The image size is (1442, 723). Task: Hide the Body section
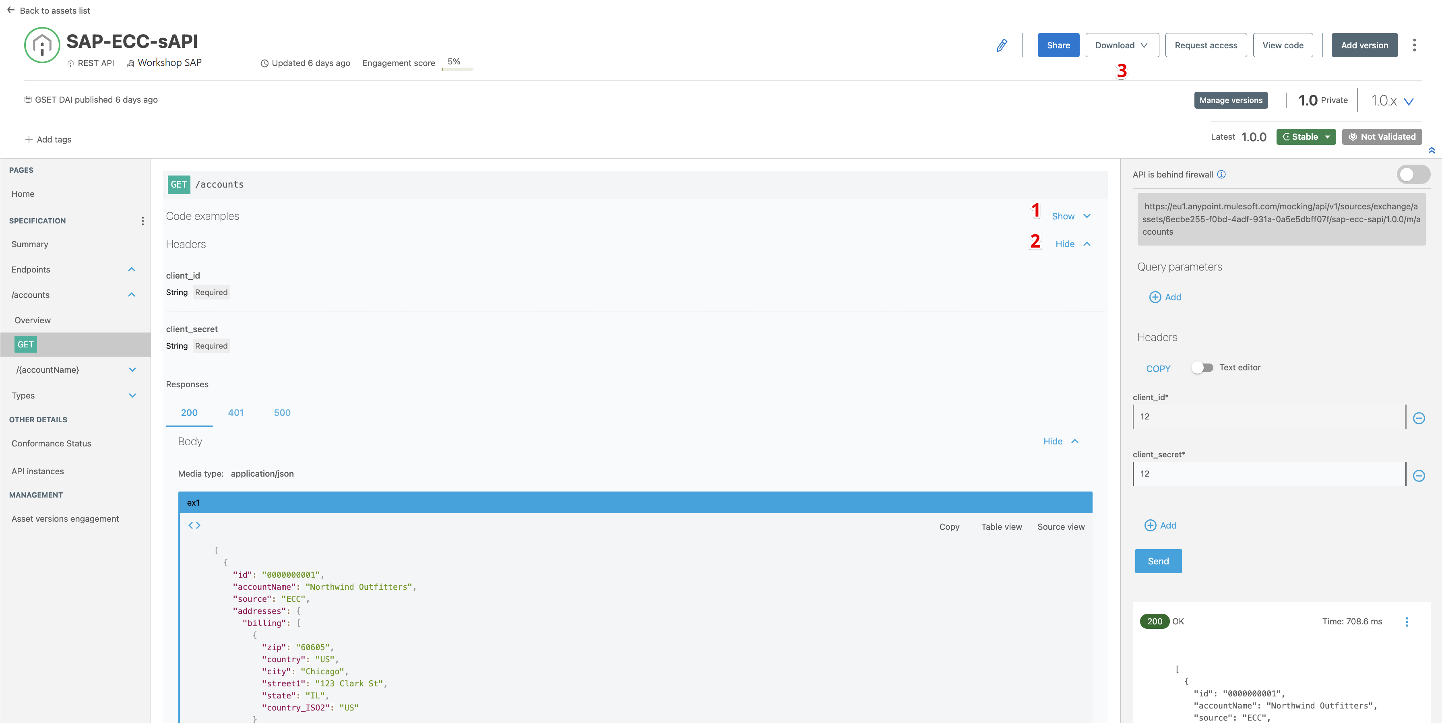(1061, 442)
